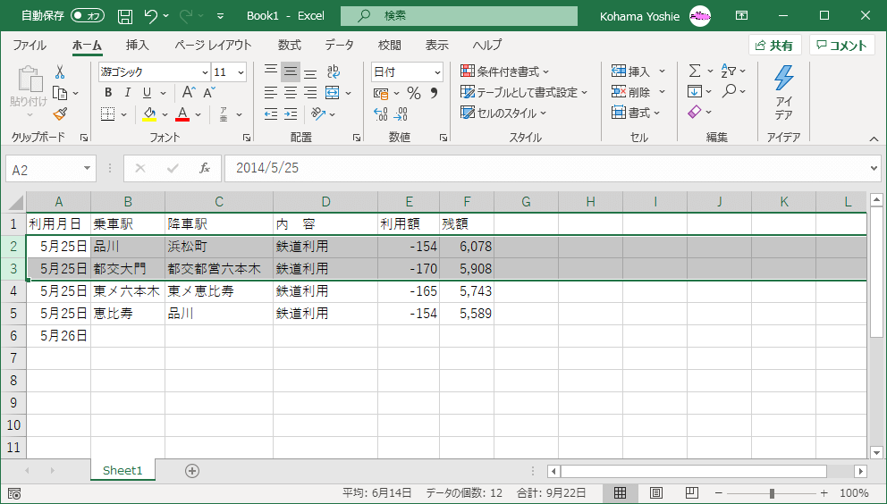
Task: Toggle middle vertical alignment
Action: coord(291,71)
